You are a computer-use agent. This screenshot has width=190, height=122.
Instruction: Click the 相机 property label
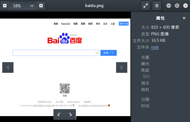[145, 90]
